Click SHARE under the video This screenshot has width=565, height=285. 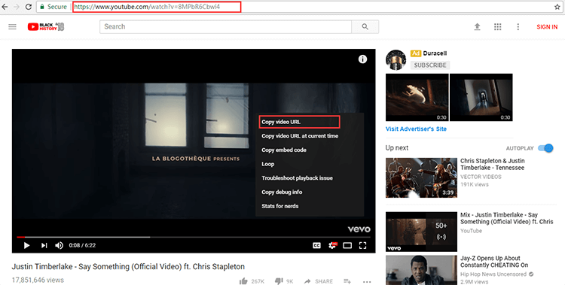[x=319, y=281]
